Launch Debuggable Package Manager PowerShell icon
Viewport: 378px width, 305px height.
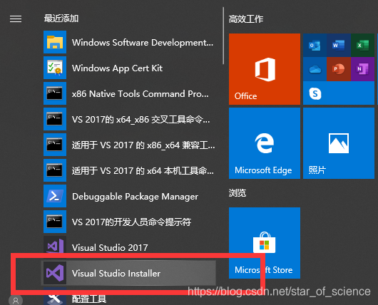click(55, 196)
